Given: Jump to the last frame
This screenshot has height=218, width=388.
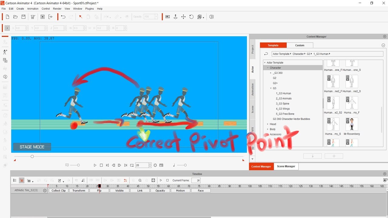Looking at the screenshot, I should coord(125,165).
